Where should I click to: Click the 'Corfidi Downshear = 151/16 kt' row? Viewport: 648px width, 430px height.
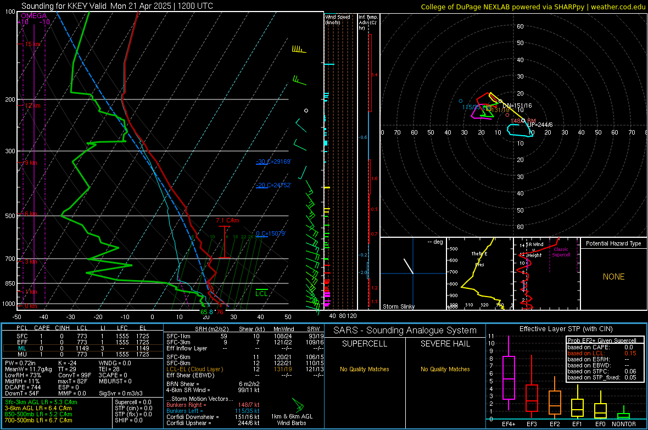pyautogui.click(x=213, y=417)
